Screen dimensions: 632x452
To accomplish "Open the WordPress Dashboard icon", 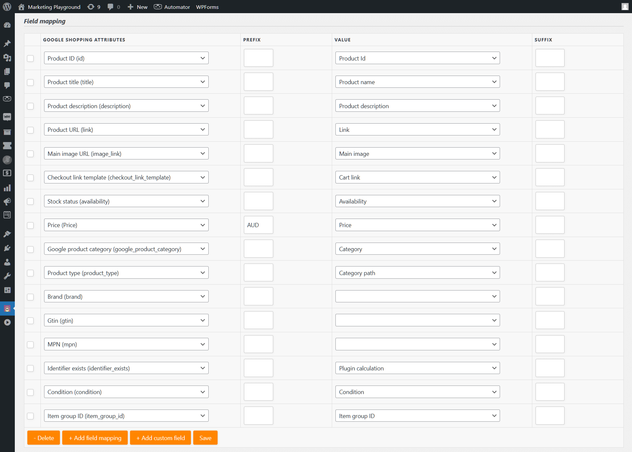I will click(x=7, y=25).
